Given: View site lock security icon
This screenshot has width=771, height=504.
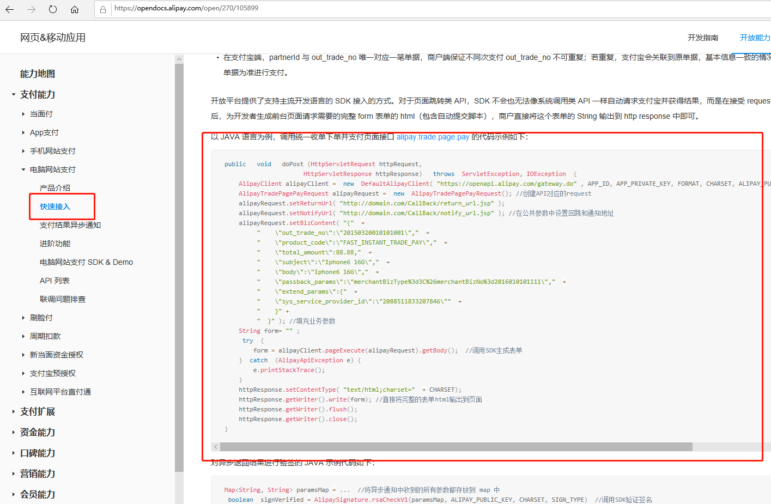Looking at the screenshot, I should [x=103, y=9].
